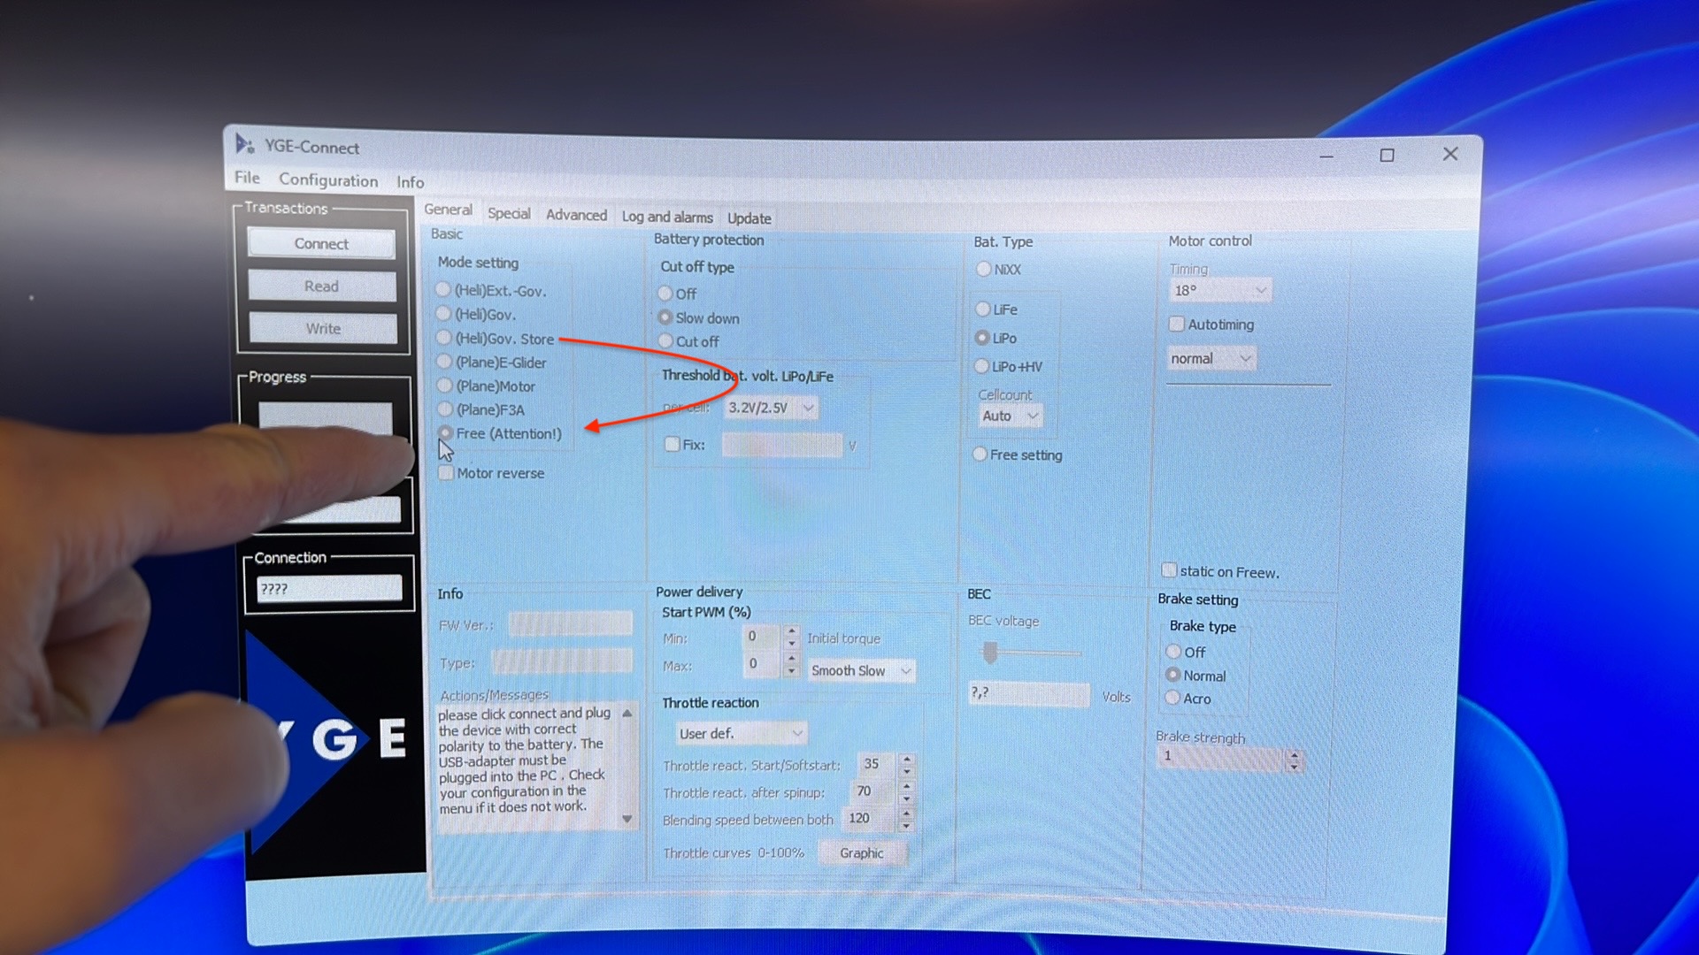Image resolution: width=1699 pixels, height=955 pixels.
Task: Select the (Plane)Motor mode radio button
Action: coord(445,386)
